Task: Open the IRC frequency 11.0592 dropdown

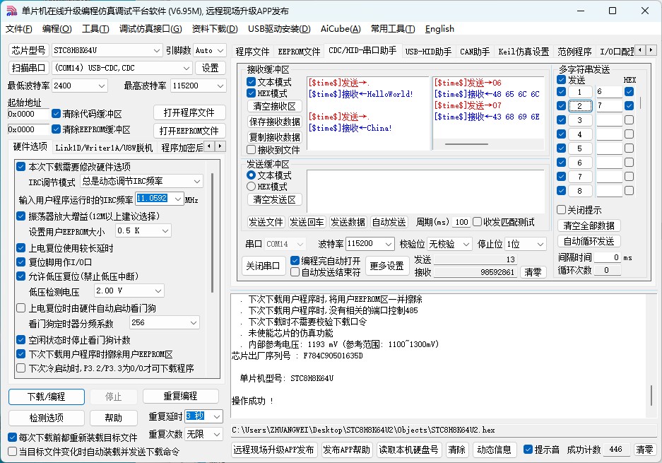Action: pyautogui.click(x=178, y=199)
